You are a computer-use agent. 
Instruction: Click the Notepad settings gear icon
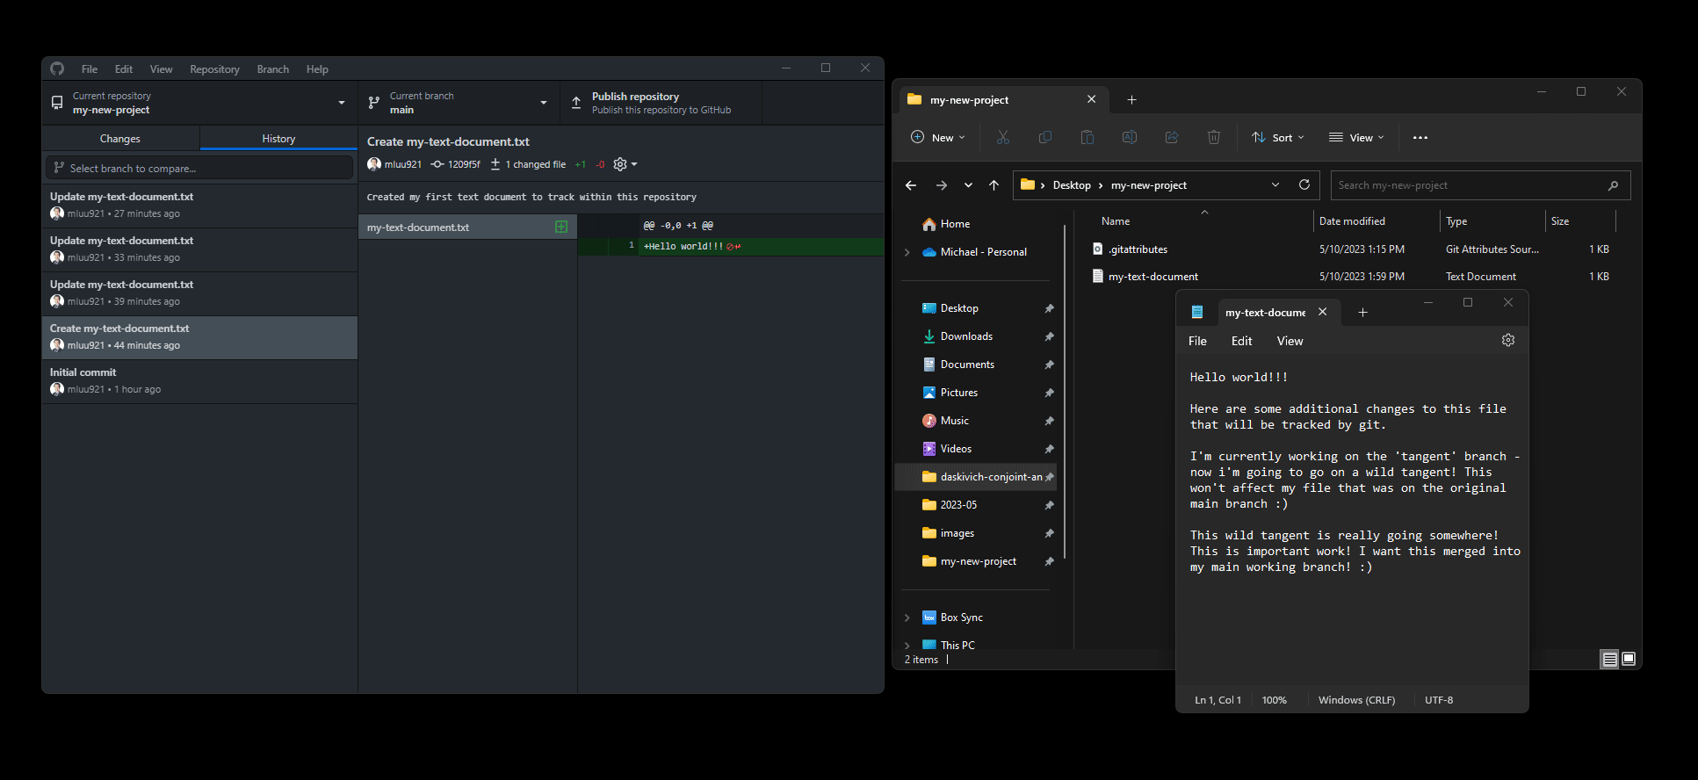pos(1507,341)
